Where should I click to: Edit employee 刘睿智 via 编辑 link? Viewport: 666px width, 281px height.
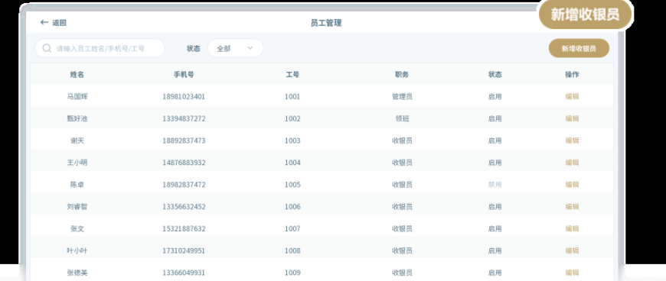point(572,207)
